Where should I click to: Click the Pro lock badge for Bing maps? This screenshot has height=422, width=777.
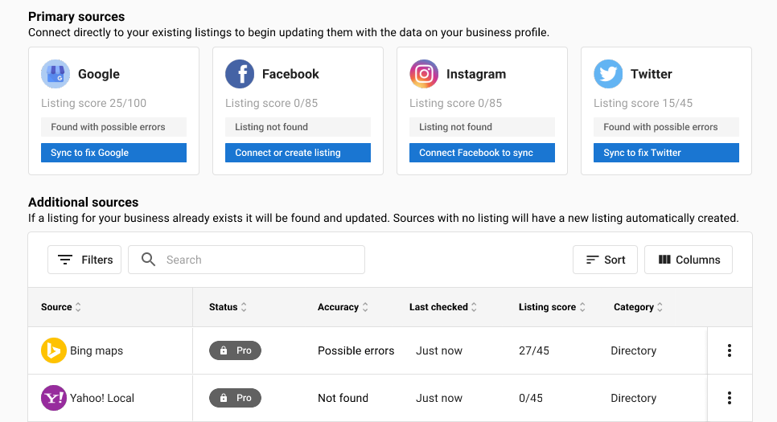(x=236, y=350)
